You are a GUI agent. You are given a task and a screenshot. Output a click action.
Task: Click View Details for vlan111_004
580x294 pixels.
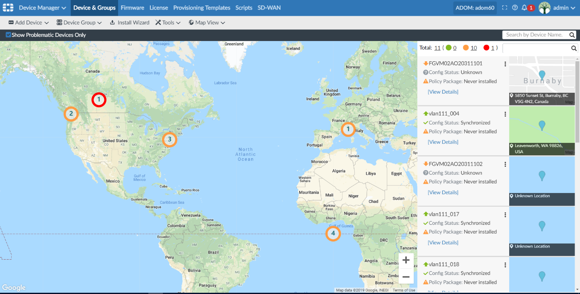(442, 142)
